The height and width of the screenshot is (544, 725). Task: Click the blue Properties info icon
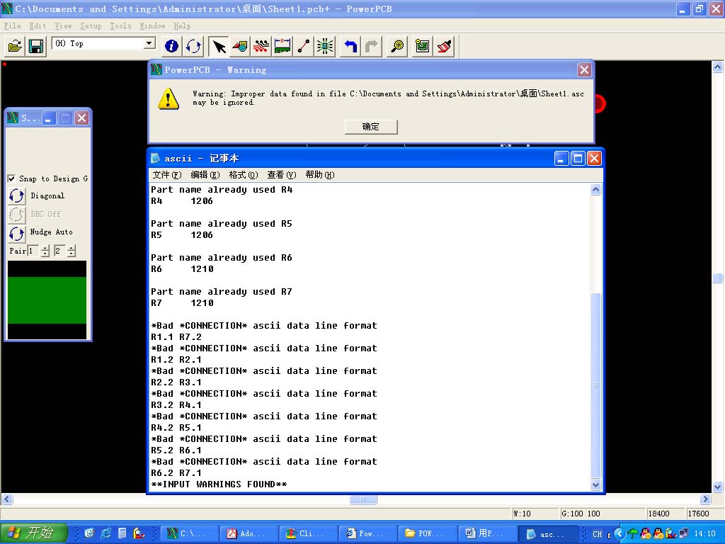(171, 46)
